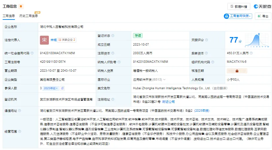Click the chart icon beside 2025年报

[62, 88]
